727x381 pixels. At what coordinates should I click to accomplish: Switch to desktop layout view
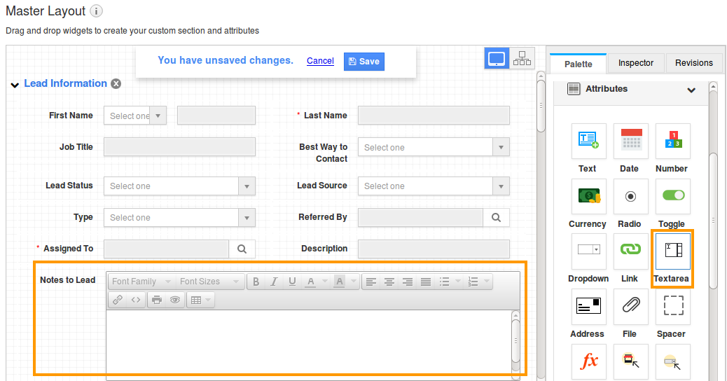pyautogui.click(x=497, y=58)
